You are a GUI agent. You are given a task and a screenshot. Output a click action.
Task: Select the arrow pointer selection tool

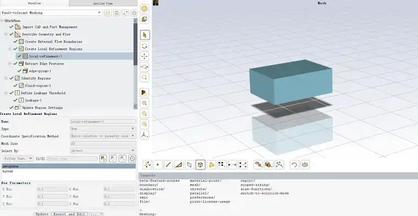(x=145, y=35)
